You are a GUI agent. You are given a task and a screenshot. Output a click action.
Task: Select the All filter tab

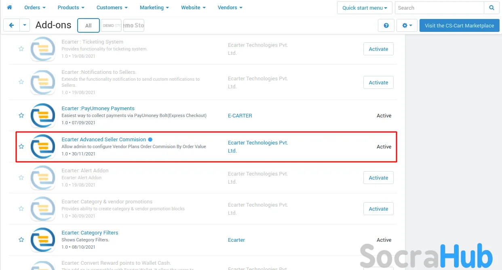coord(88,25)
